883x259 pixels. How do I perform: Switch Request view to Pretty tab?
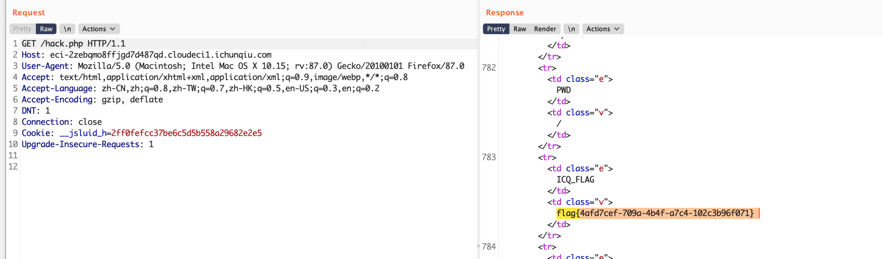[23, 29]
